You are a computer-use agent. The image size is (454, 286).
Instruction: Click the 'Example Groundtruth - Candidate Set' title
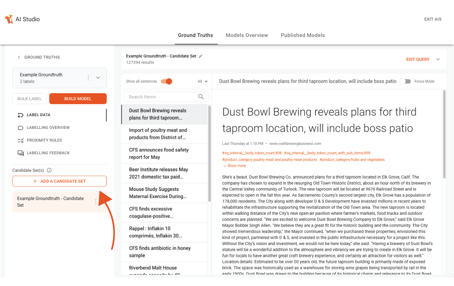coord(161,56)
